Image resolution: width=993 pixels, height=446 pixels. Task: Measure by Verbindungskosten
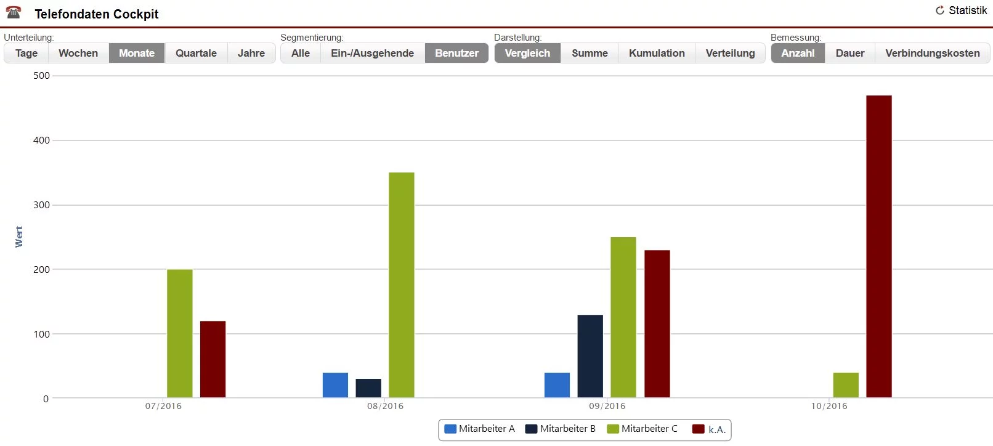pos(932,53)
